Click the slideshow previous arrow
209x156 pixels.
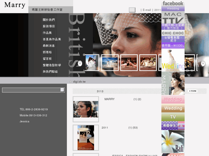point(80,63)
